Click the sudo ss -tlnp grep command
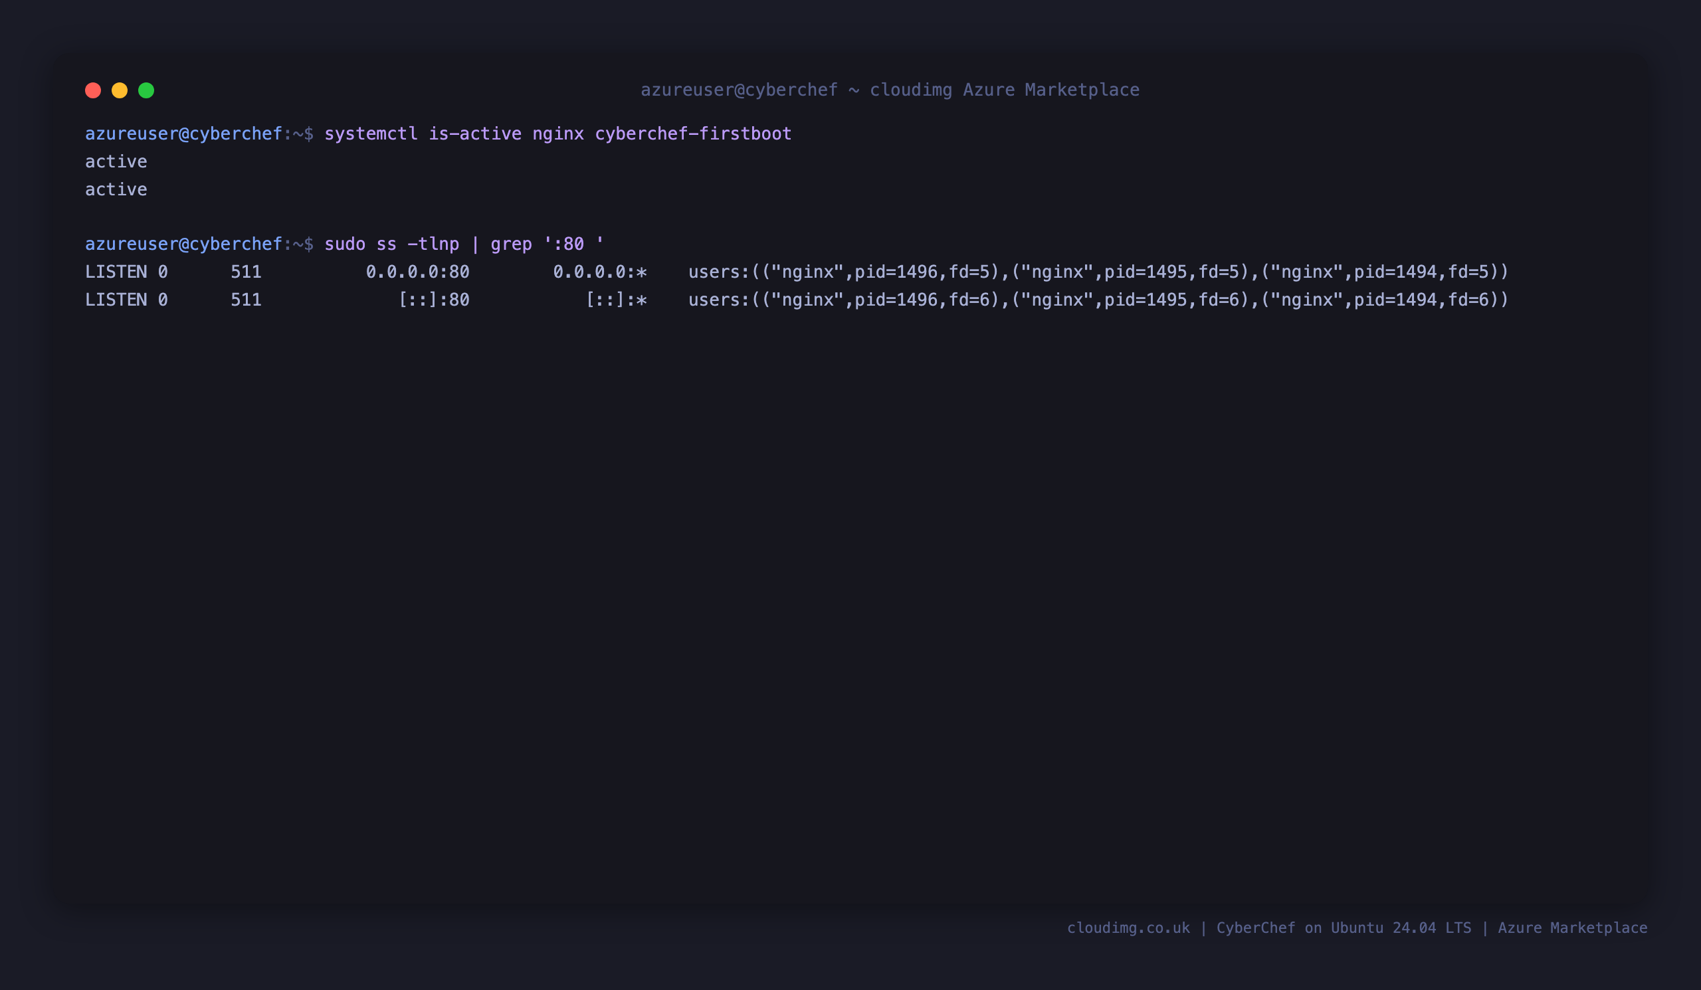 pyautogui.click(x=464, y=244)
